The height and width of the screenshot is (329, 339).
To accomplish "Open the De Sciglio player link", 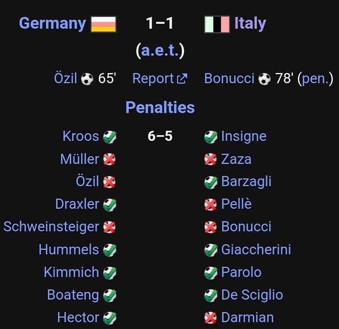I will point(252,295).
